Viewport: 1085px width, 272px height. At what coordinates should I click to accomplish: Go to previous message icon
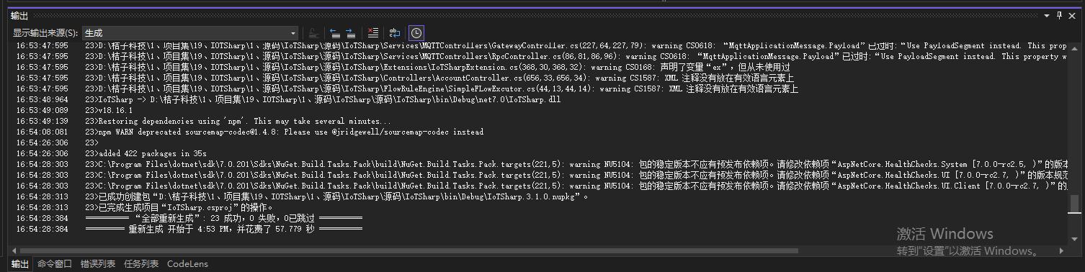[335, 33]
